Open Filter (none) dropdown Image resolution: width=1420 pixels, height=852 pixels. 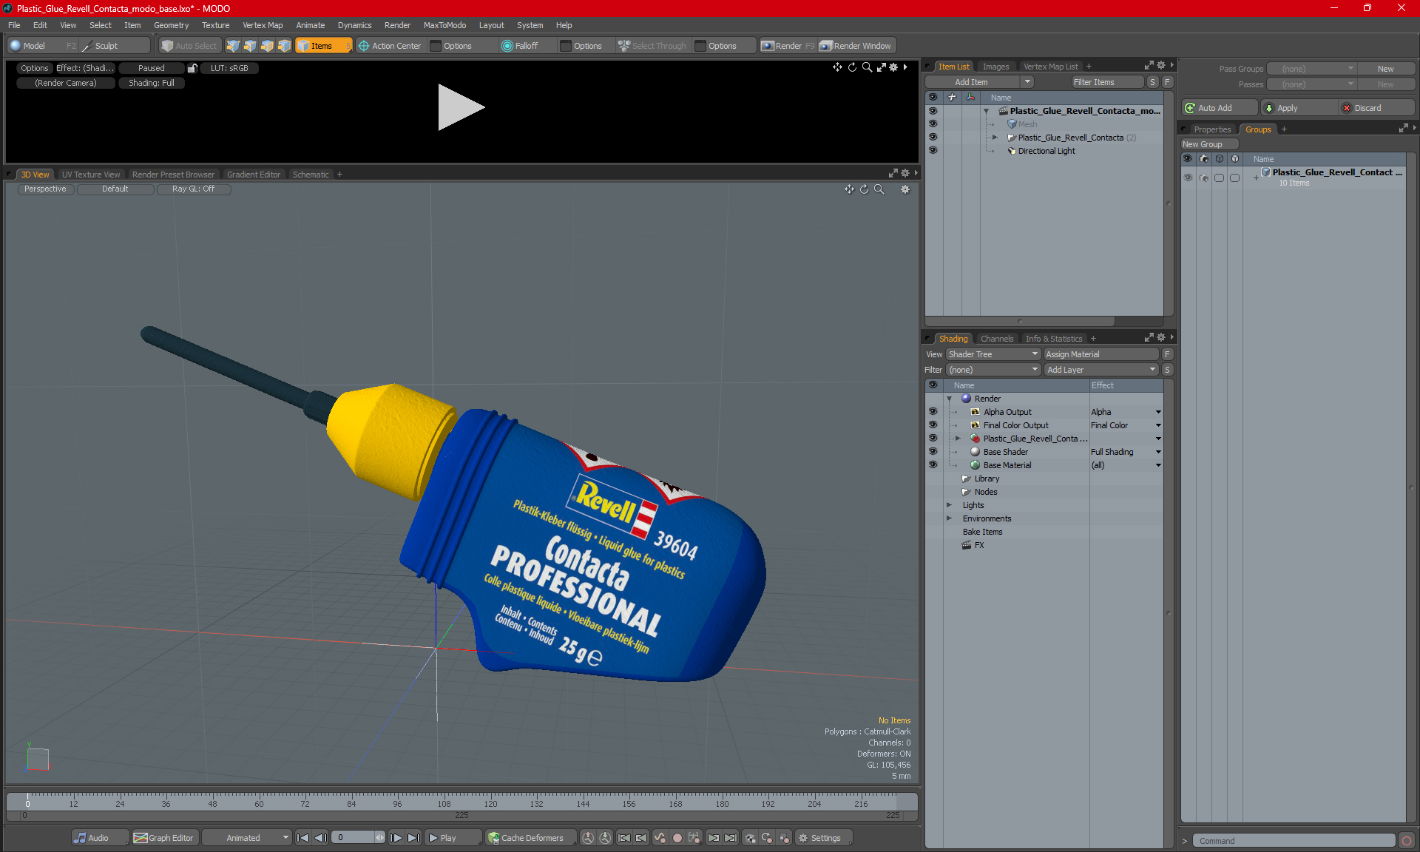(x=993, y=370)
